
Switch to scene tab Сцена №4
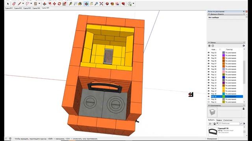[36, 8]
